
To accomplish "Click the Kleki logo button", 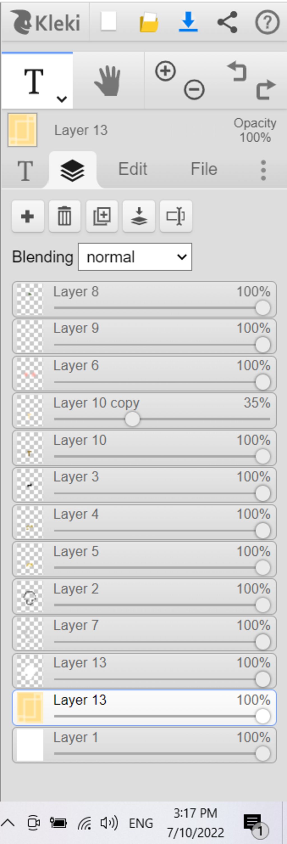I will (45, 22).
